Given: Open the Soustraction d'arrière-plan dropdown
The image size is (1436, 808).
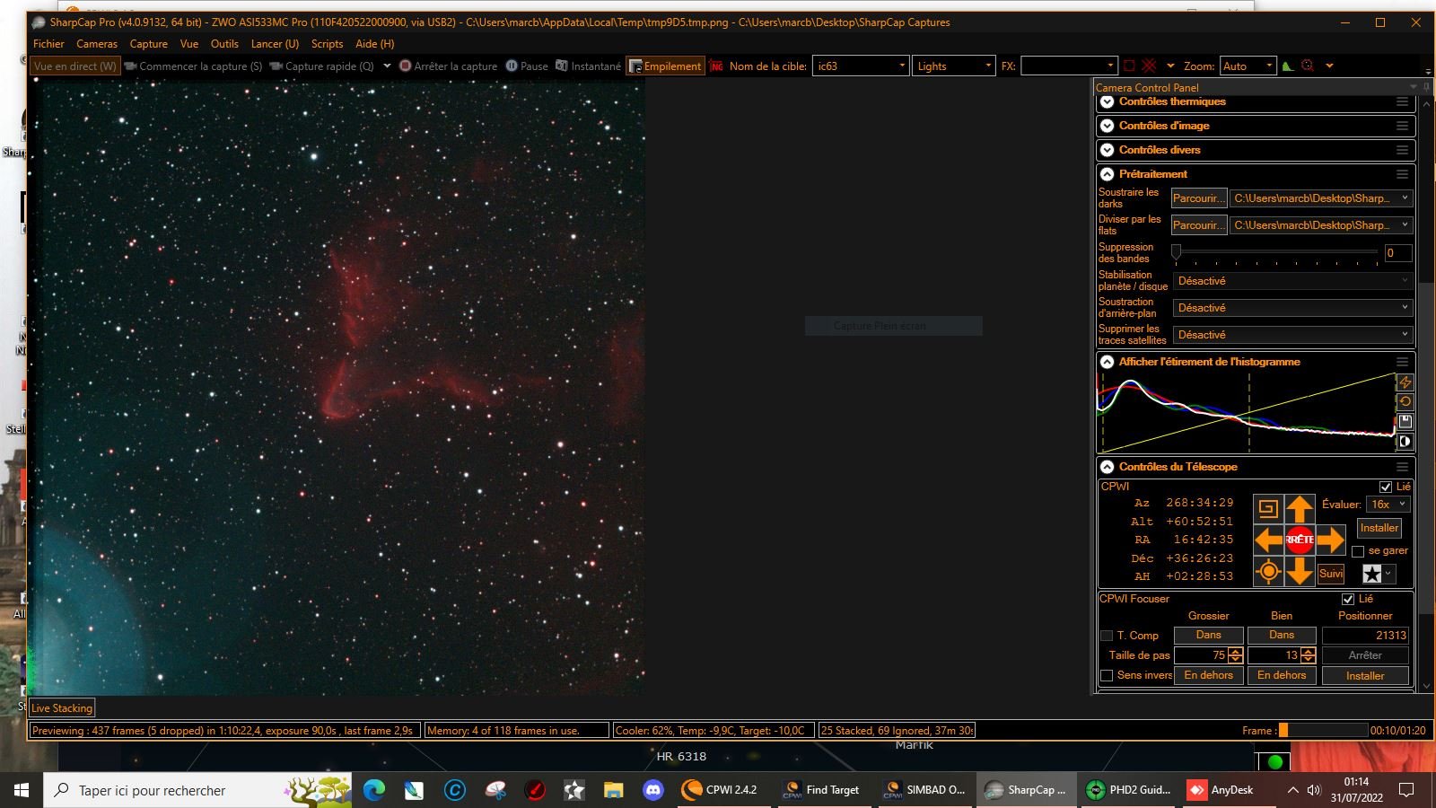Looking at the screenshot, I should point(1292,308).
